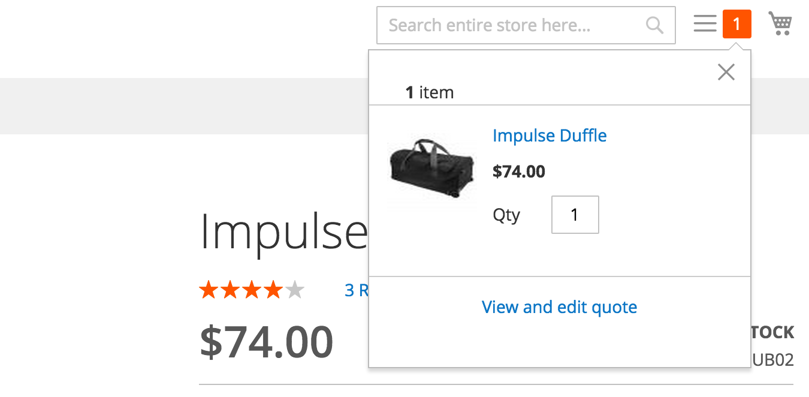Screen dimensions: 809x397
Task: Open the shopping cart icon
Action: coord(780,24)
